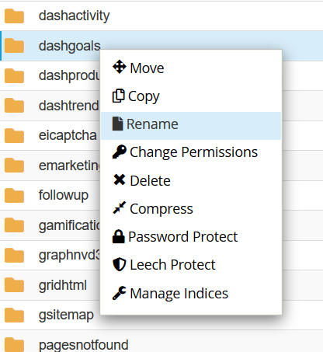Click the X icon beside Delete
The image size is (323, 352).
[120, 179]
